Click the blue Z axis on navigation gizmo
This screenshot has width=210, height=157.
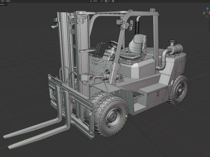207,9
